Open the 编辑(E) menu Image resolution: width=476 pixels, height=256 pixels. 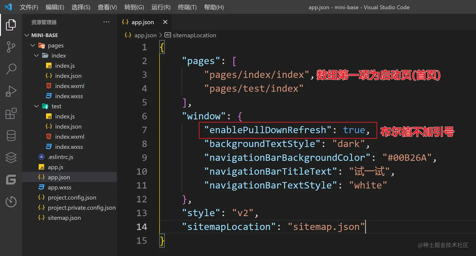55,7
